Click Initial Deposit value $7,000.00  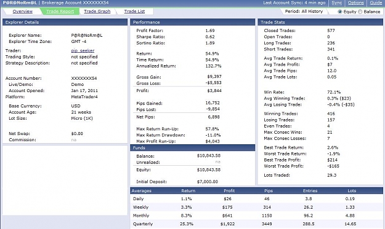click(x=207, y=182)
